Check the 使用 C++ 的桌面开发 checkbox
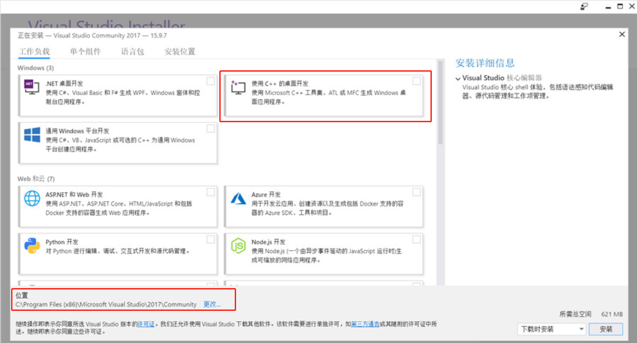This screenshot has width=637, height=343. point(416,81)
